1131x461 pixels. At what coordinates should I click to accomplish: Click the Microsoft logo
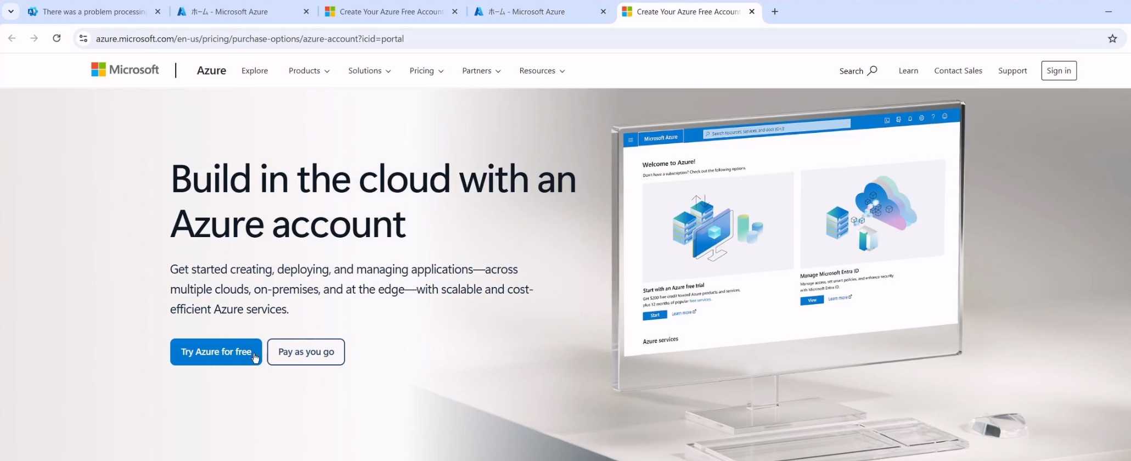pos(125,70)
